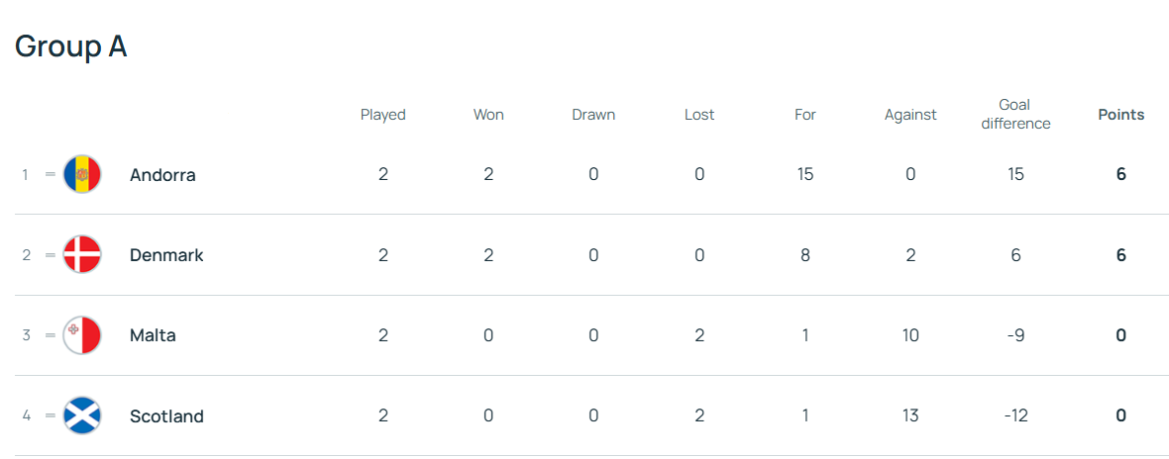Click Denmark's position unchanged indicator
This screenshot has width=1169, height=459.
[51, 255]
